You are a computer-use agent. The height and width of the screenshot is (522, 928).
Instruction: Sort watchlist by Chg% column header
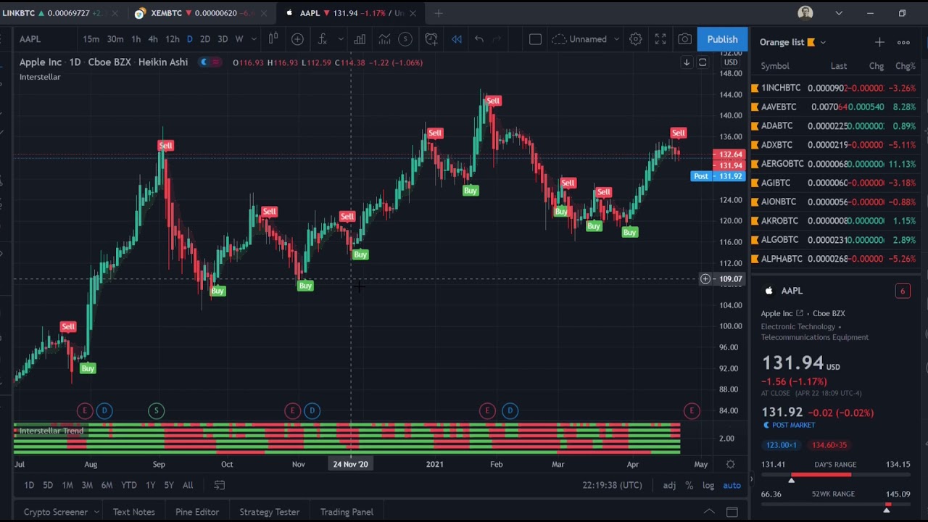click(905, 66)
